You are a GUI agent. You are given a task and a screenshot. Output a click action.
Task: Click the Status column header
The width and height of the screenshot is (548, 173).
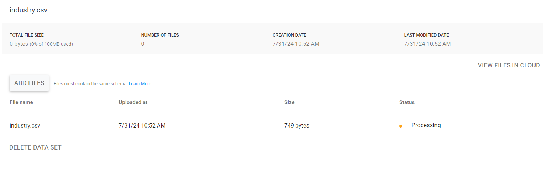[407, 102]
